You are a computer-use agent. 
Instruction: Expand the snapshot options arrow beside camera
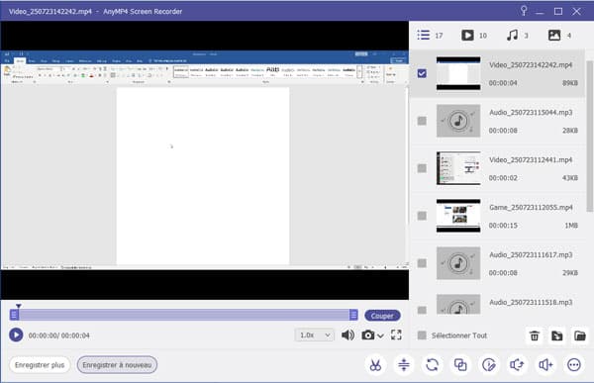(x=381, y=335)
